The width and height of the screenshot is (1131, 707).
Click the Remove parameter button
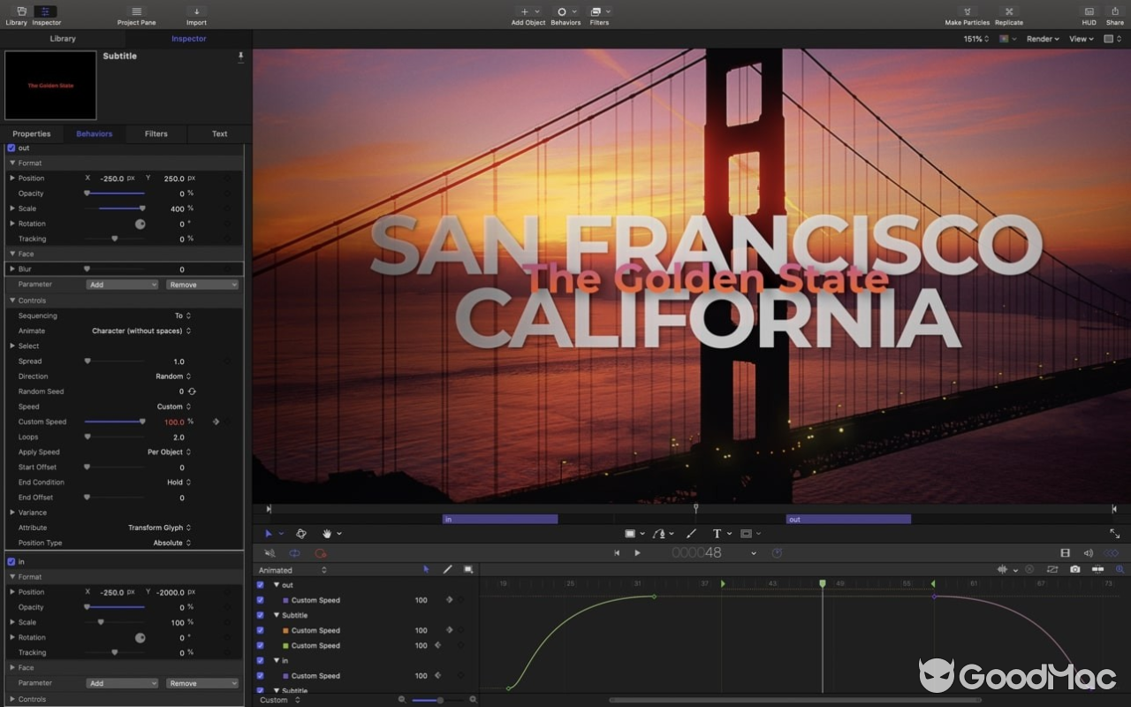click(x=201, y=284)
